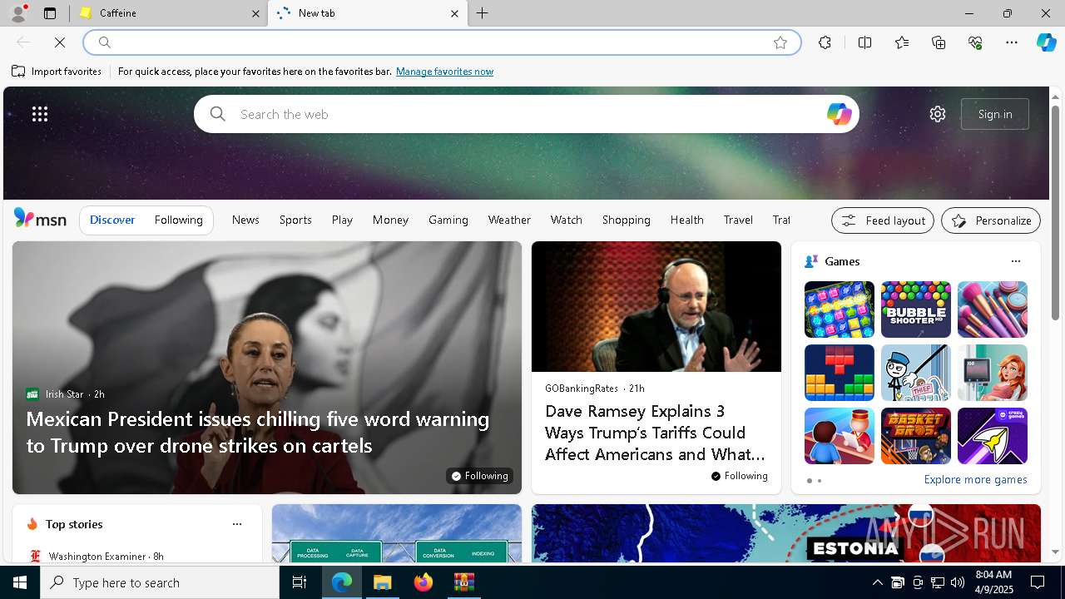Add this page to favorites star
Image resolution: width=1065 pixels, height=599 pixels.
780,42
